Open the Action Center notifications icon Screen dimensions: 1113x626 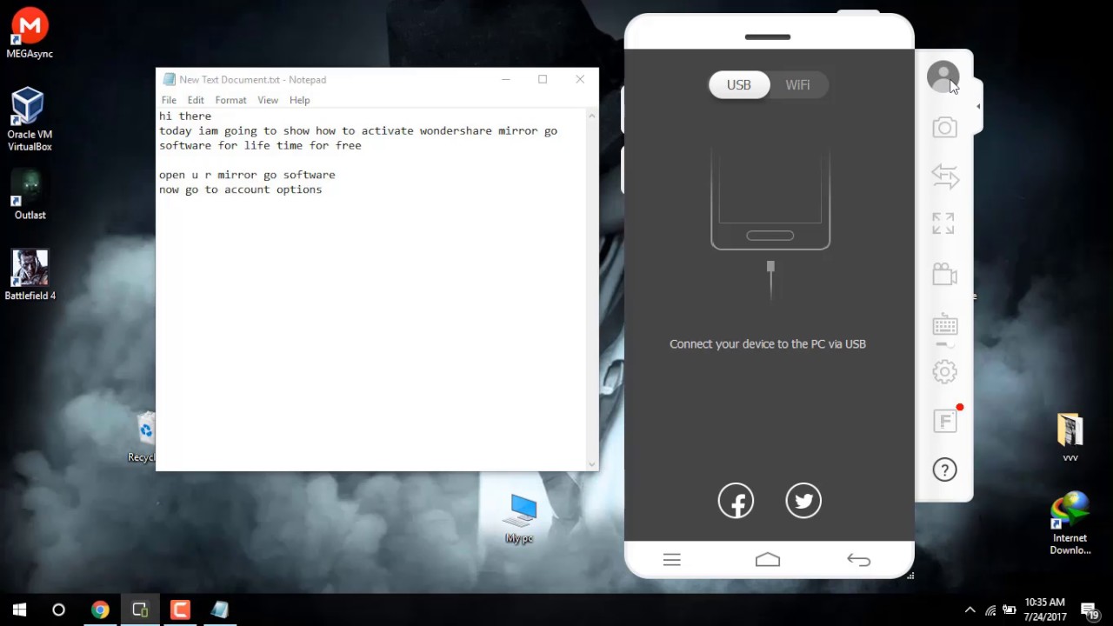[x=1089, y=610]
